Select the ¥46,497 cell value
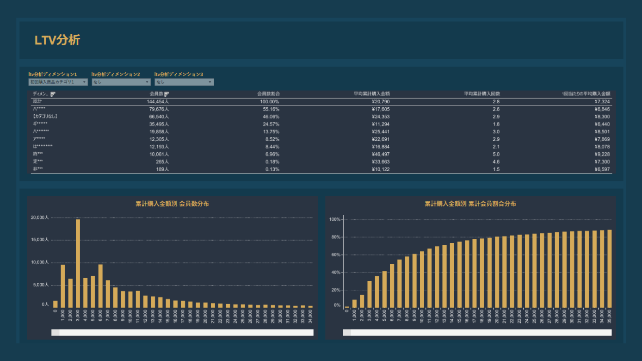The image size is (642, 361). coord(381,154)
